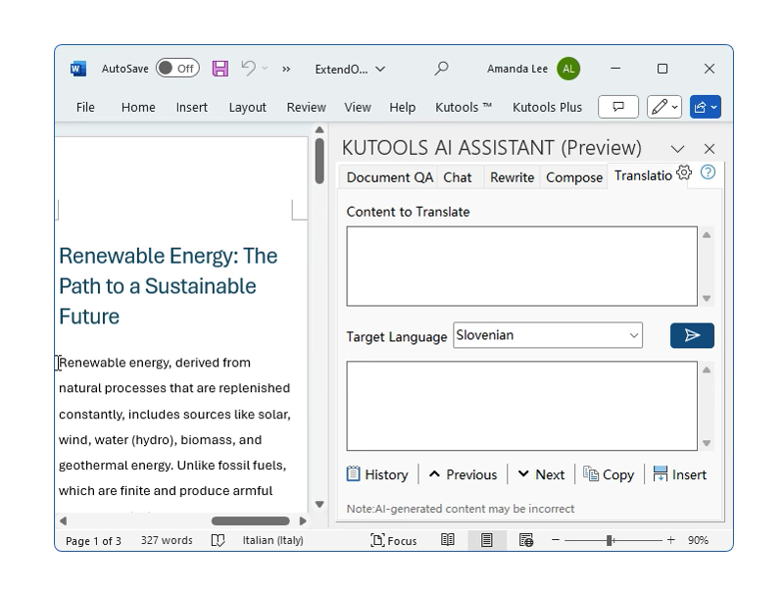The width and height of the screenshot is (784, 593).
Task: Click the result box scroll down arrow
Action: [x=707, y=442]
